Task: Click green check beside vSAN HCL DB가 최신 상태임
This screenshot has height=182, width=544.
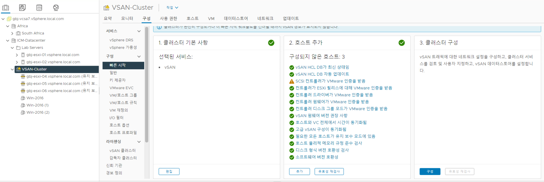Action: click(292, 67)
